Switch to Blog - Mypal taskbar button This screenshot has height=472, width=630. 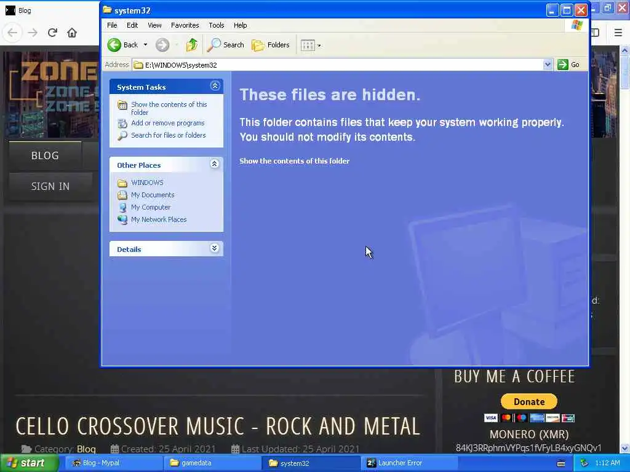[x=113, y=463]
